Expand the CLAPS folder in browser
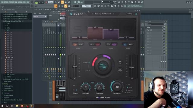This screenshot has height=108, width=193. click(8, 23)
